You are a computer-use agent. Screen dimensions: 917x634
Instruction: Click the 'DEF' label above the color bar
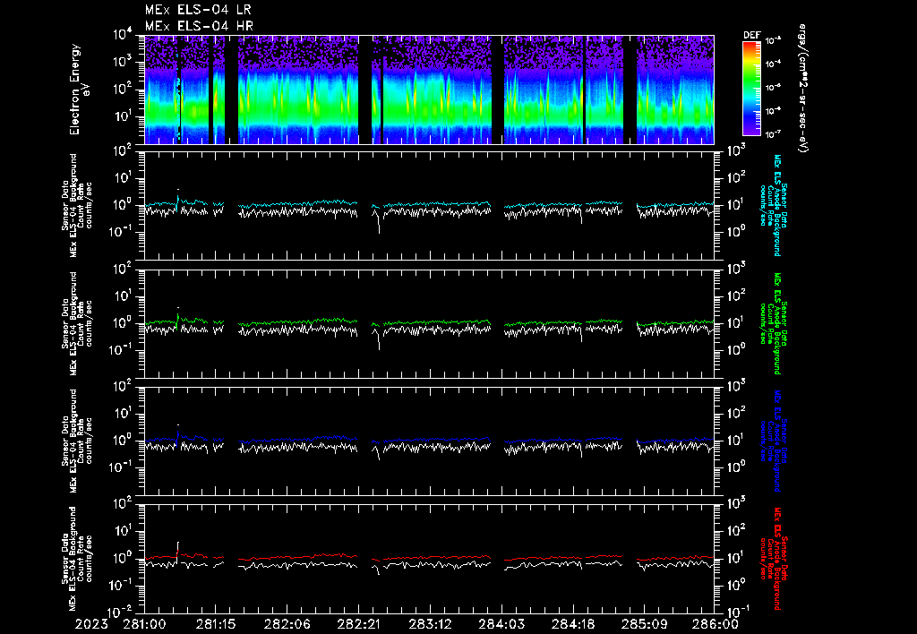coord(751,35)
